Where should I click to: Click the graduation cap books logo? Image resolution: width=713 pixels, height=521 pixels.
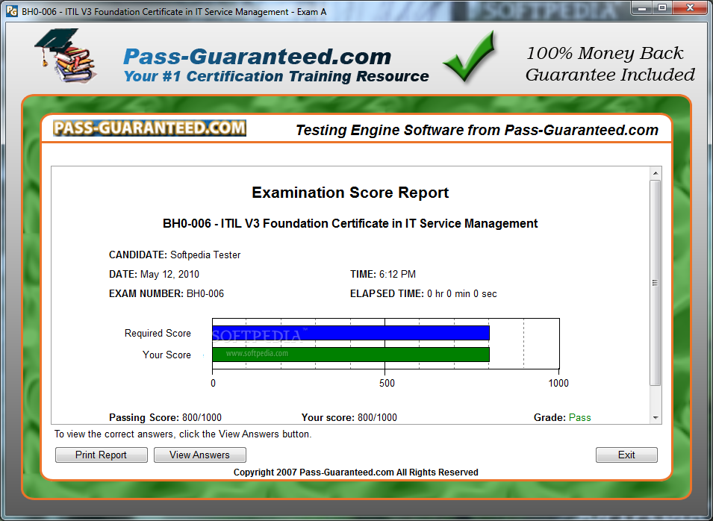coord(66,55)
